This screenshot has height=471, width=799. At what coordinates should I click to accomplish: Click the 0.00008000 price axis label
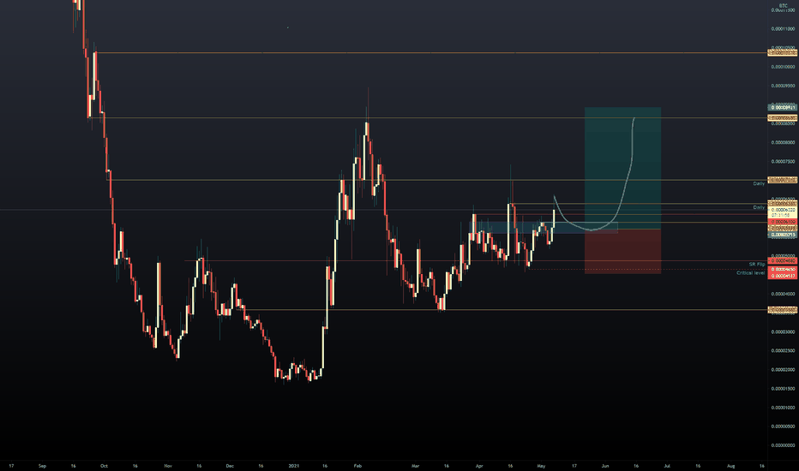click(783, 142)
